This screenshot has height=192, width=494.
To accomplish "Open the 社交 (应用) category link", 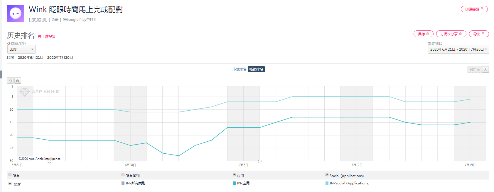I will point(38,20).
